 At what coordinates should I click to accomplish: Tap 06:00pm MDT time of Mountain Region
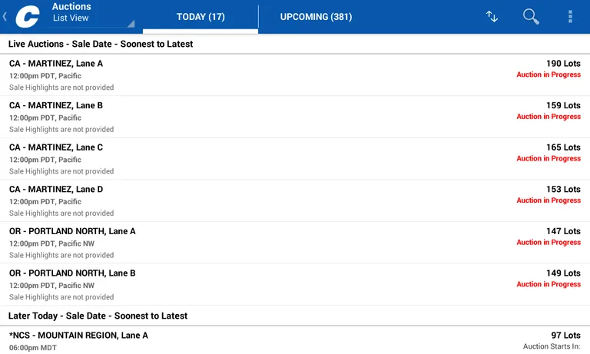[33, 348]
